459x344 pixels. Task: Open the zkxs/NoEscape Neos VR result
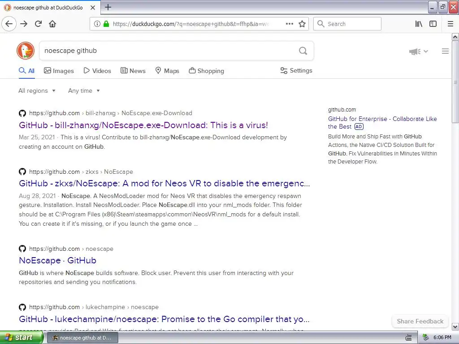(164, 183)
